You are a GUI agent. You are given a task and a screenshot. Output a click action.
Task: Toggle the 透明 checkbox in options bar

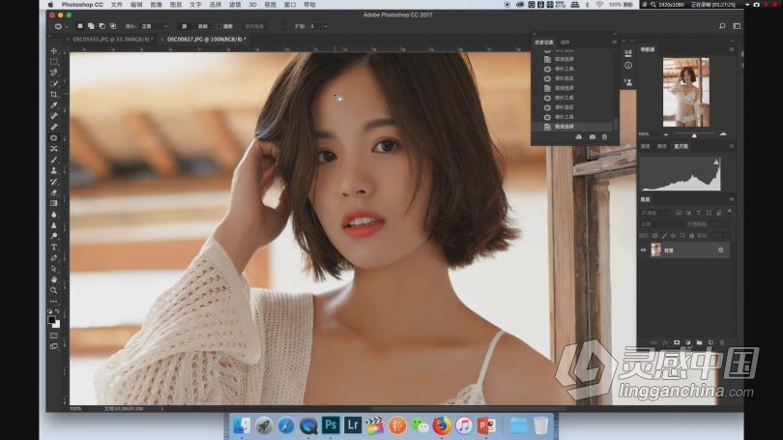[x=219, y=27]
